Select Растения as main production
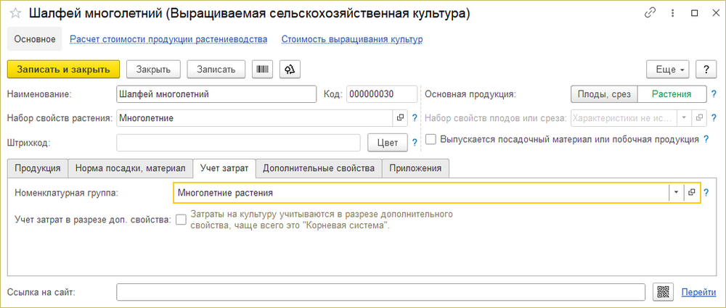Screen dimensions: 726x308 [x=672, y=94]
